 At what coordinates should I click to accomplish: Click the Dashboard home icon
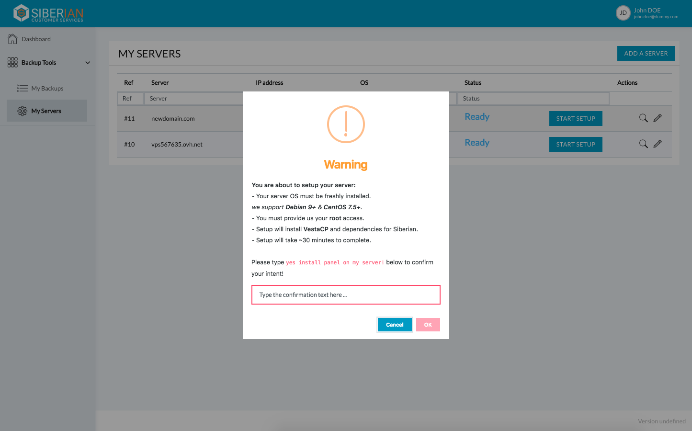(x=12, y=39)
